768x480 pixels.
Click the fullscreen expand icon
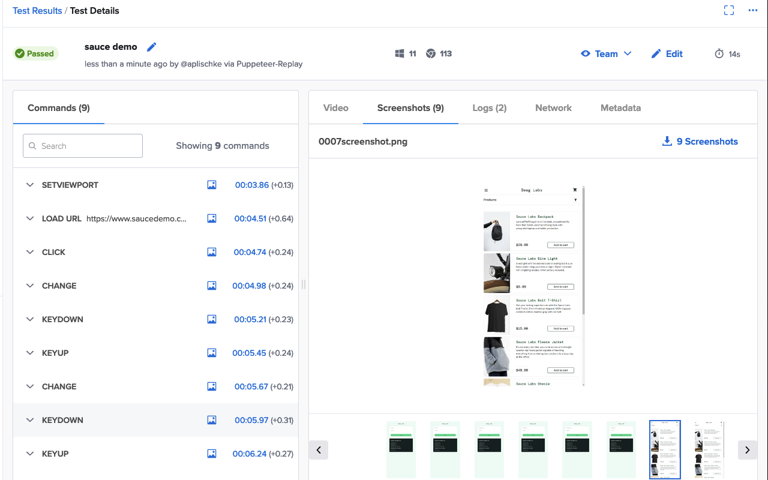[x=729, y=10]
